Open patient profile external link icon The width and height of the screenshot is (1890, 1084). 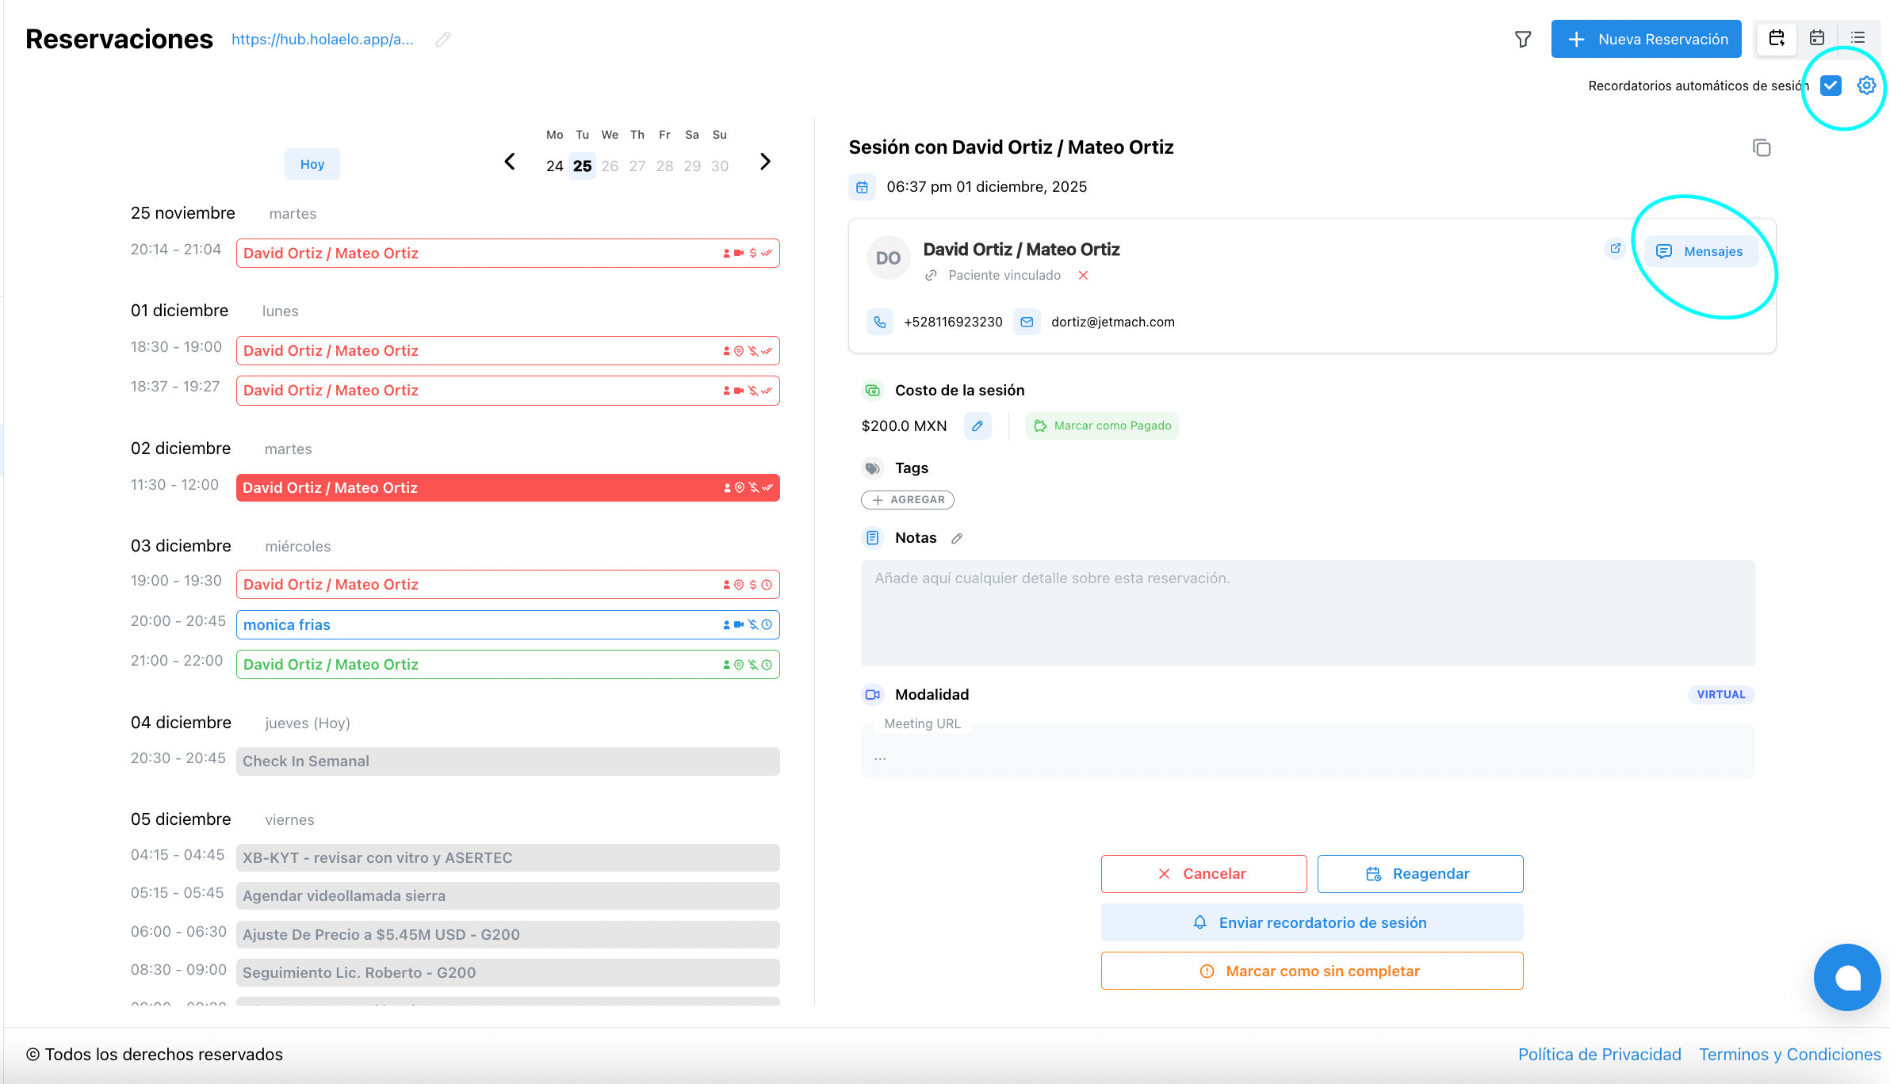click(x=1615, y=249)
